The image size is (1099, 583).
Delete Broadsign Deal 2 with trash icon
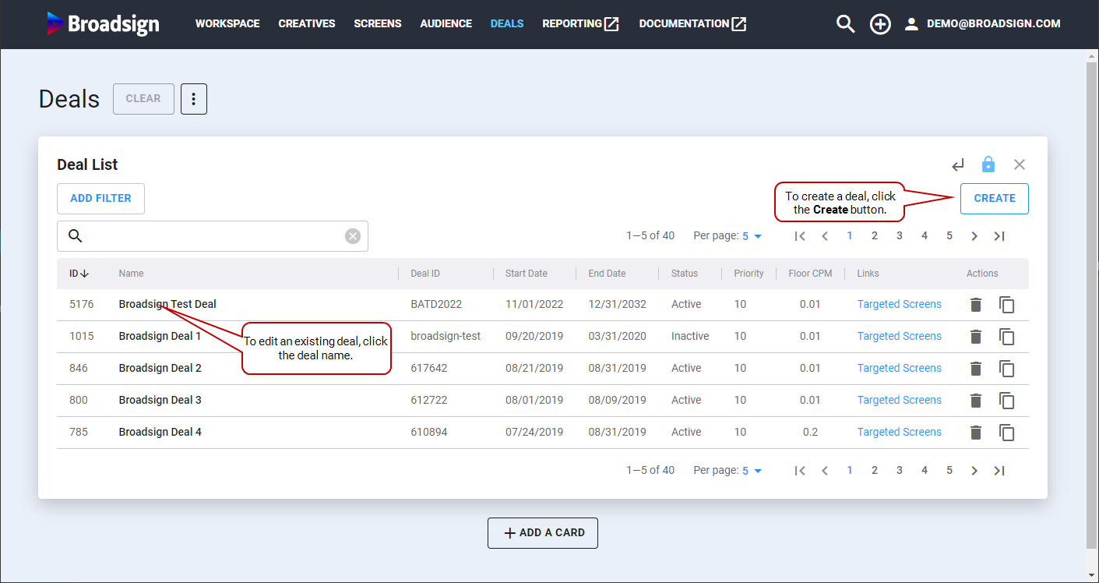[975, 369]
